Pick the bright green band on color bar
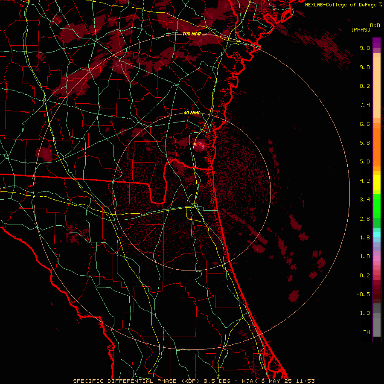Viewport: 384px width, 384px height. click(x=377, y=207)
